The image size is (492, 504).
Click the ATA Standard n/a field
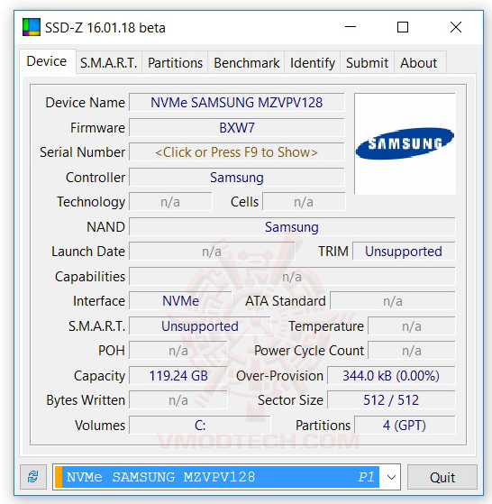(393, 301)
